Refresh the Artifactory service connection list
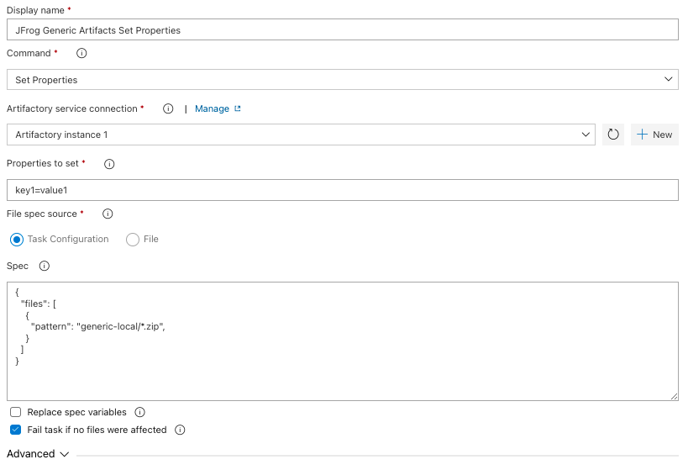This screenshot has width=688, height=470. (613, 135)
